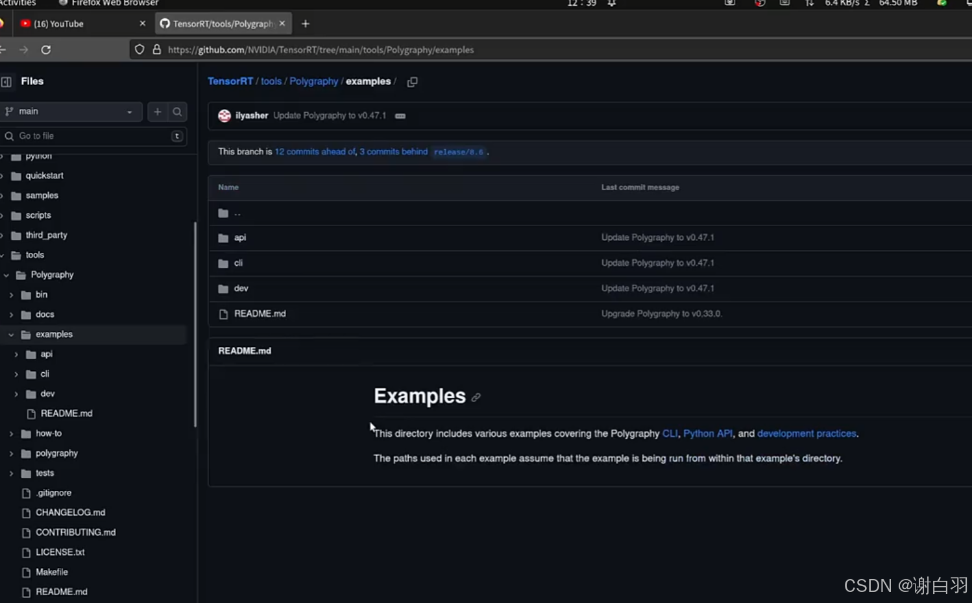Expand commit message ellipsis button
972x603 pixels.
pyautogui.click(x=400, y=116)
